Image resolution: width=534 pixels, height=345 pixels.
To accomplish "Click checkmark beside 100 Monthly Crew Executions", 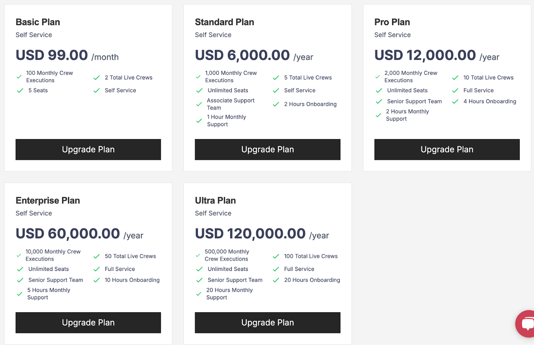I will tap(19, 77).
